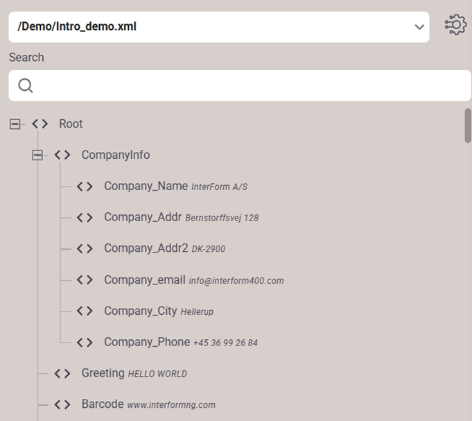Select the Company_City node
This screenshot has width=472, height=421.
tap(141, 311)
